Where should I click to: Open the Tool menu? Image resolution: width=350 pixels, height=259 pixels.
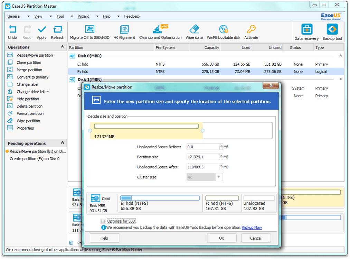pyautogui.click(x=60, y=16)
